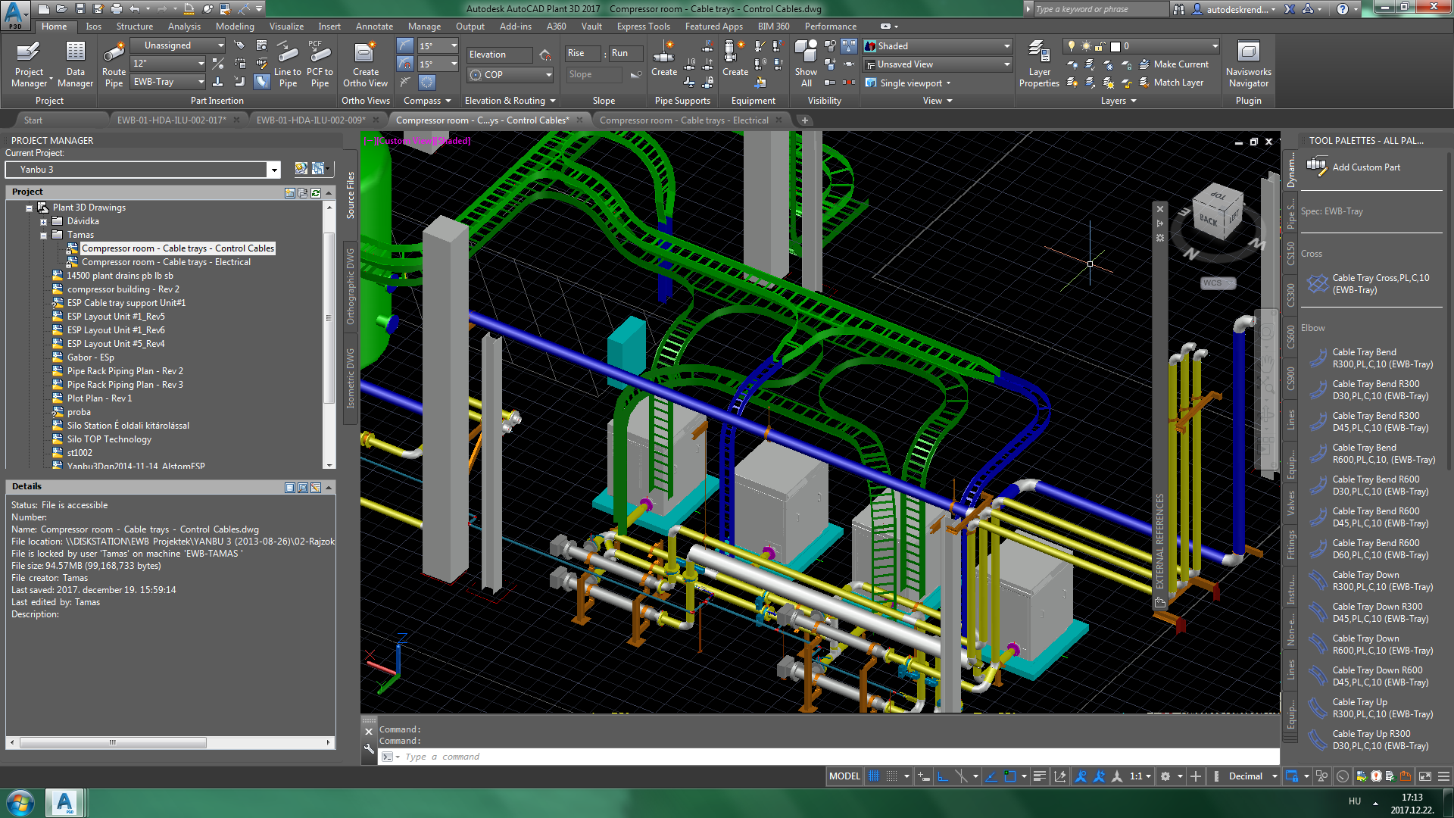Toggle snap mode in status bar
This screenshot has height=818, width=1454.
click(x=892, y=776)
